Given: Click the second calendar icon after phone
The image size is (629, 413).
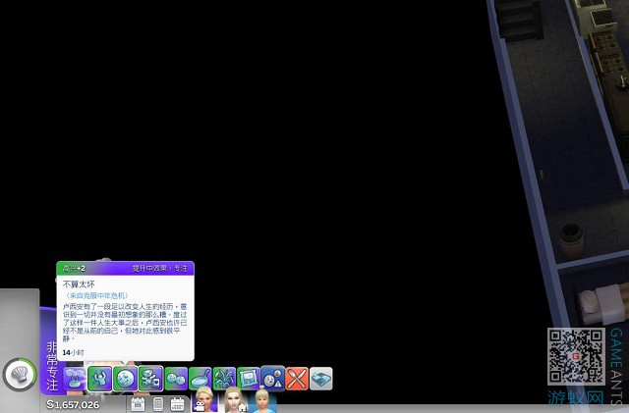Looking at the screenshot, I should point(177,404).
